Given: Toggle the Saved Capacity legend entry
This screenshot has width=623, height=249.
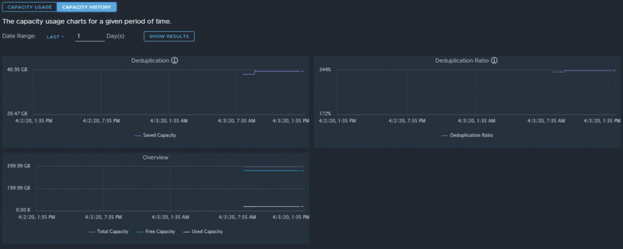Looking at the screenshot, I should [155, 135].
